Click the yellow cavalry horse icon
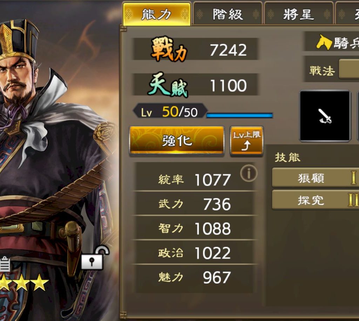This screenshot has height=321, width=359. (x=324, y=42)
